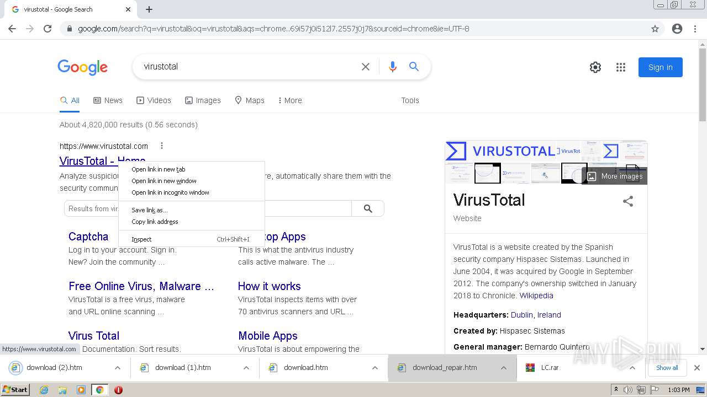
Task: Open the Virus Total sitelink
Action: (x=94, y=336)
